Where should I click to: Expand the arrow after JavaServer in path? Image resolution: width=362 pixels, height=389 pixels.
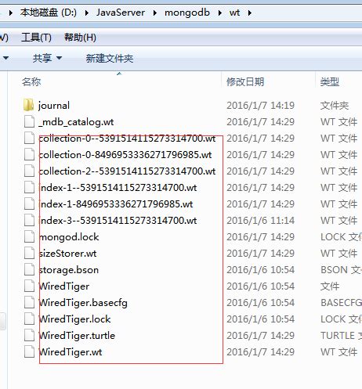[155, 13]
